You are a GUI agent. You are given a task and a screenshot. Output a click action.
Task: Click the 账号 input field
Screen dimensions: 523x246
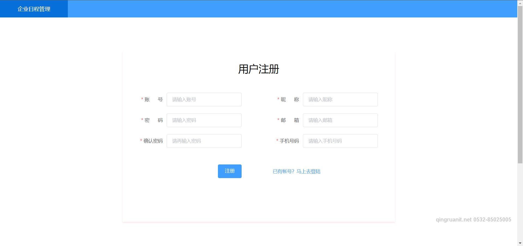(x=204, y=99)
